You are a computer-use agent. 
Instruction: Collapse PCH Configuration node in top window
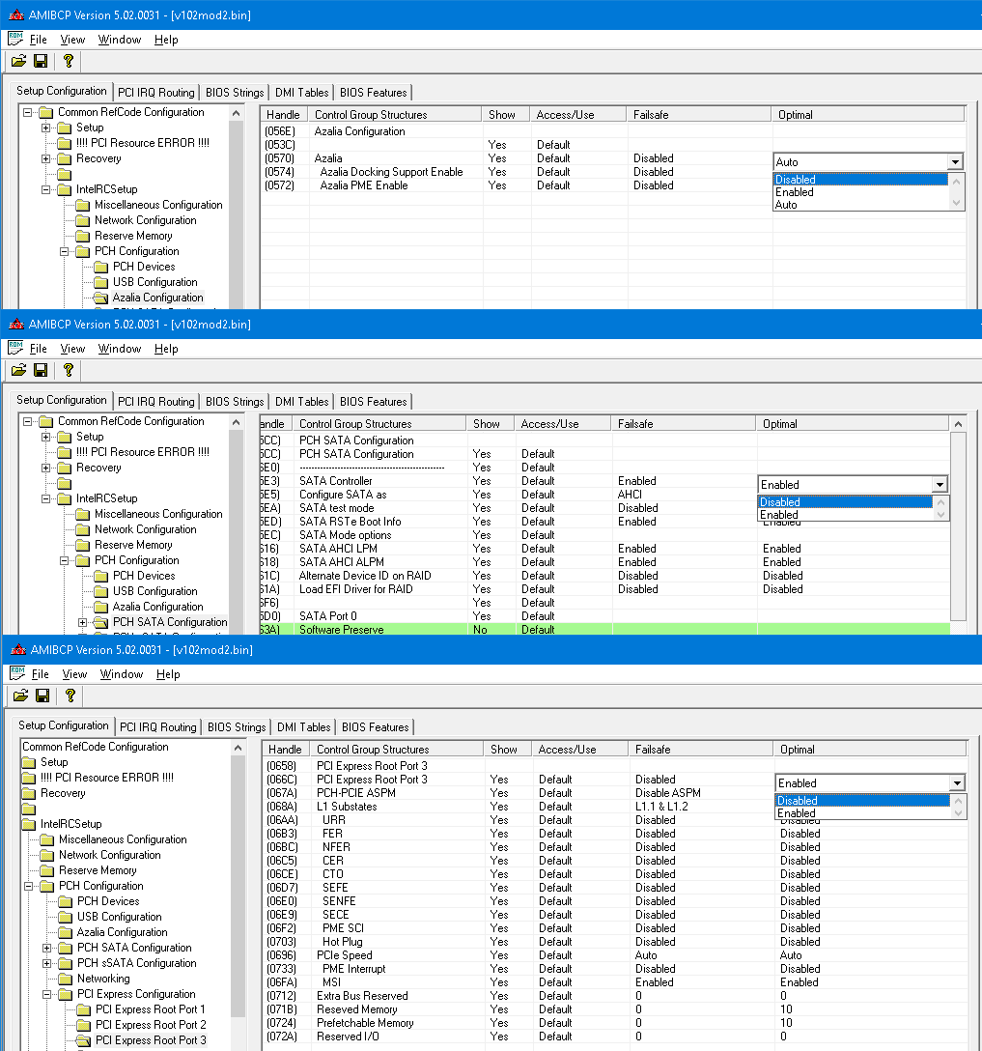pyautogui.click(x=65, y=252)
